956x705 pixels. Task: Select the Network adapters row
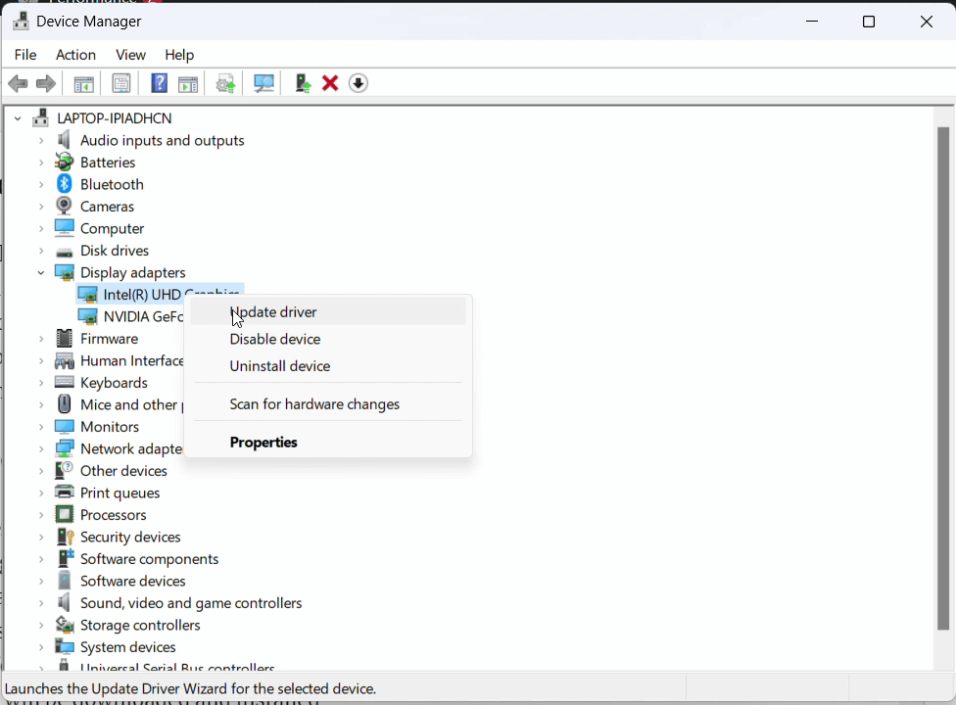[x=131, y=449]
